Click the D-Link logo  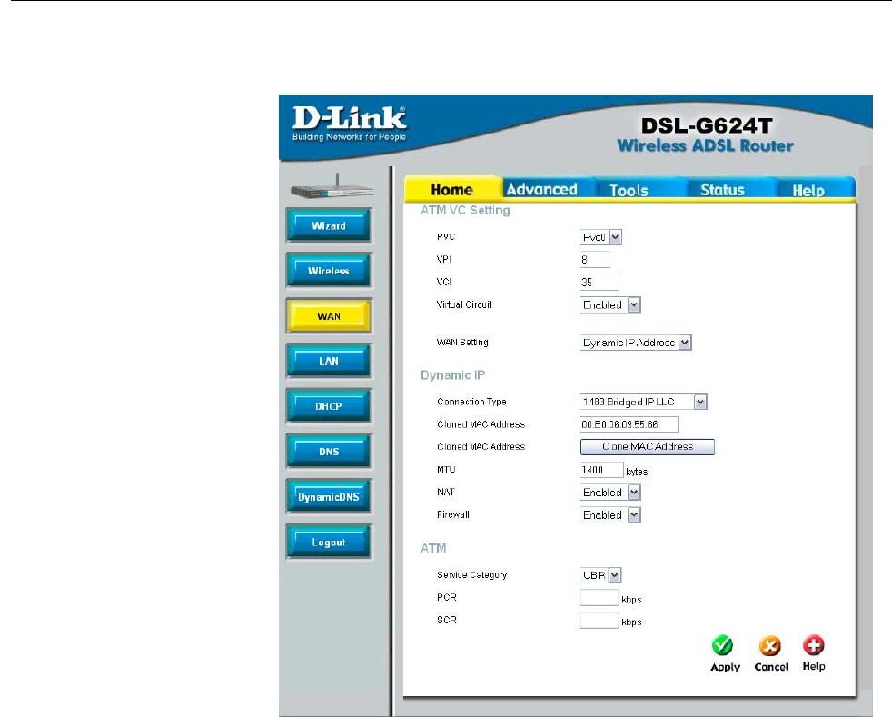(x=350, y=124)
